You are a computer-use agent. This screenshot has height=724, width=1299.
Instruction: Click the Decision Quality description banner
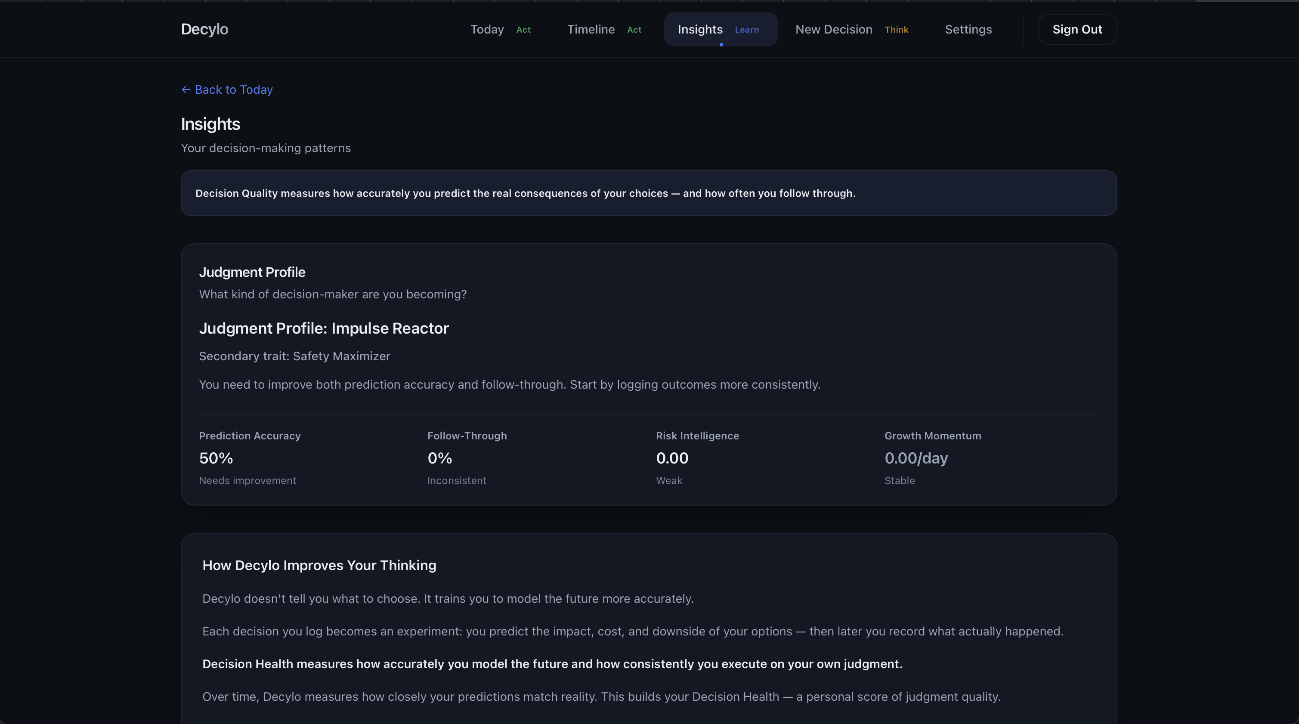(x=649, y=193)
